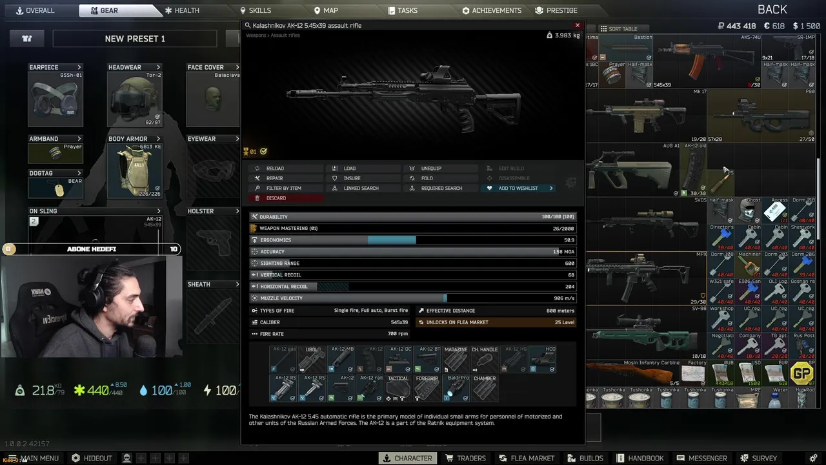Open the CHAMBER slot

[485, 388]
